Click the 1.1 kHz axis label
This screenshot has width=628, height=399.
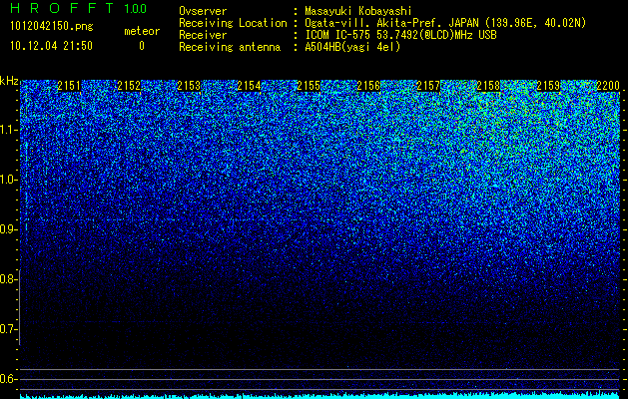point(8,130)
